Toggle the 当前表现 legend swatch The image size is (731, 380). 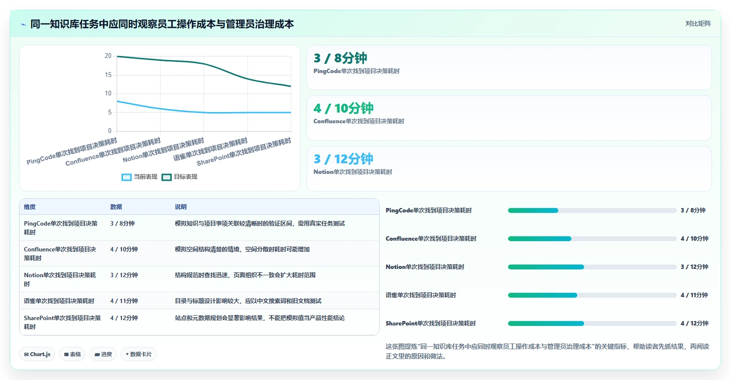126,177
